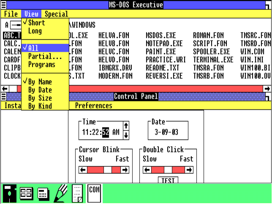This screenshot has width=272, height=204.
Task: Click highlighted seconds in Time field
Action: click(106, 132)
